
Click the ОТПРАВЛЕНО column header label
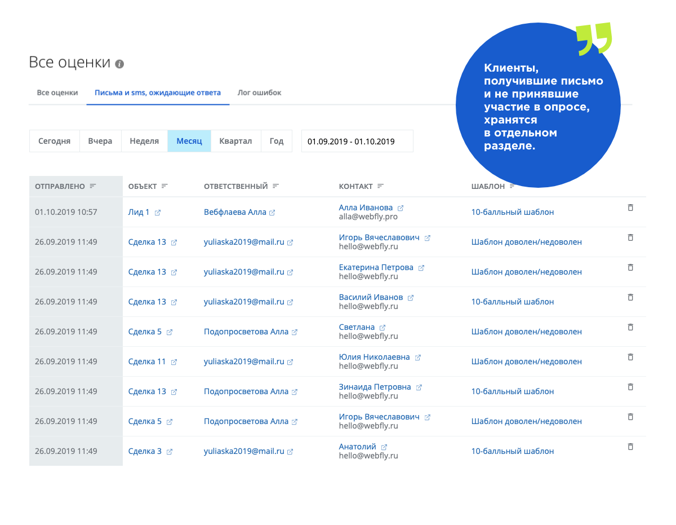[60, 186]
